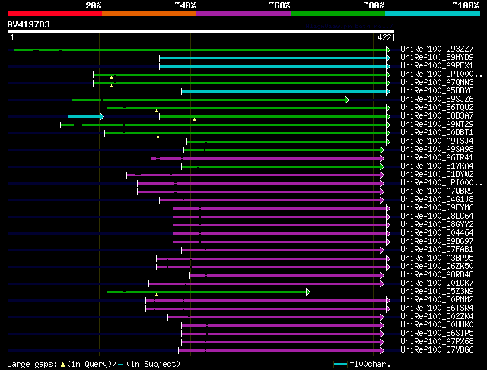This screenshot has height=370, width=487.
Task: Click the UniRef100_B6TSR4 label
Action: tap(437, 308)
